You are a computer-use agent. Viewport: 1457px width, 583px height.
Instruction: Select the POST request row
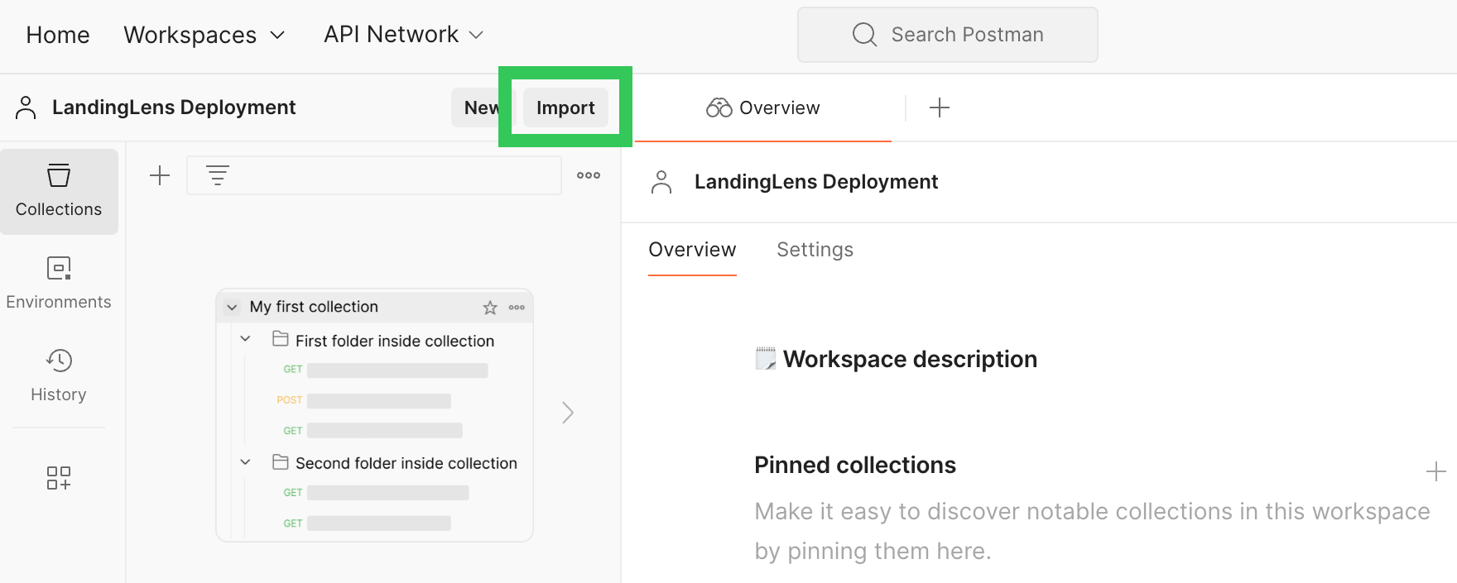tap(364, 400)
